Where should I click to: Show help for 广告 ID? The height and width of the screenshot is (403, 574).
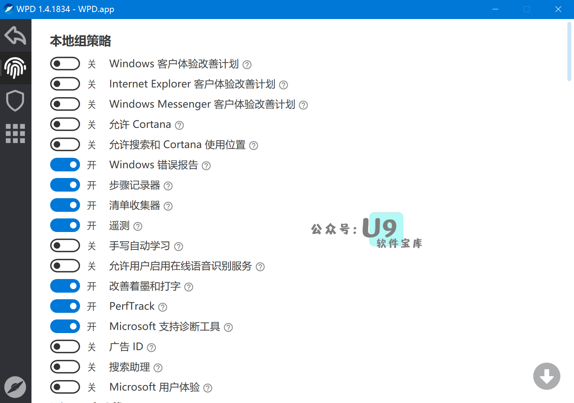pos(152,347)
